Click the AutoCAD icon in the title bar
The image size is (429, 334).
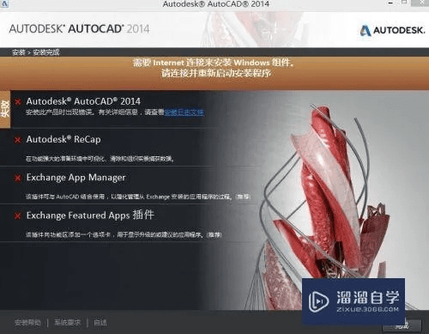coord(4,3)
